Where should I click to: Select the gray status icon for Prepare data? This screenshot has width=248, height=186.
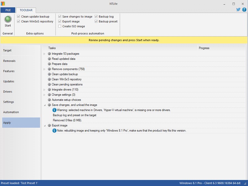49,64
